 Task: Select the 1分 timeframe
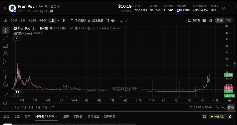click(x=23, y=20)
